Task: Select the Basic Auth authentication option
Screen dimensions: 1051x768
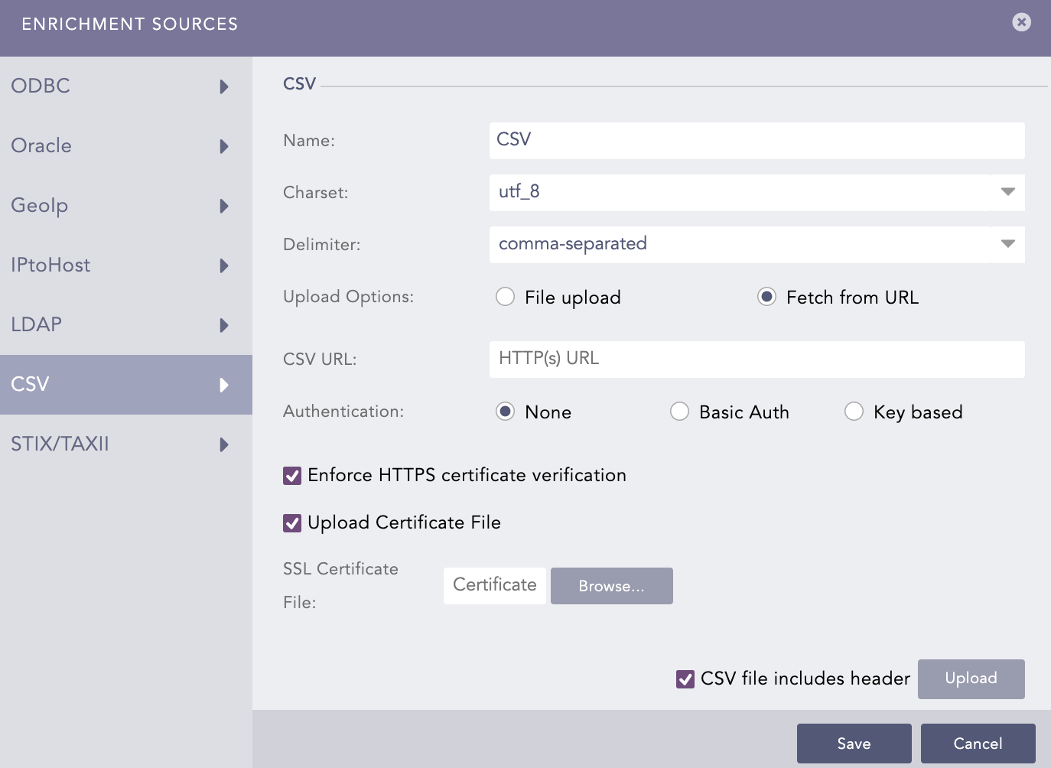Action: (680, 412)
